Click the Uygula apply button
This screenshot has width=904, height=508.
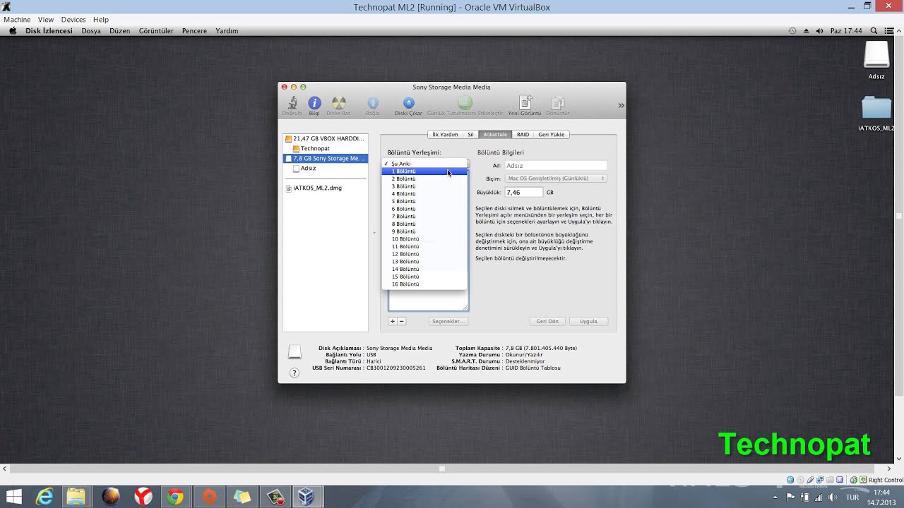[x=588, y=321]
